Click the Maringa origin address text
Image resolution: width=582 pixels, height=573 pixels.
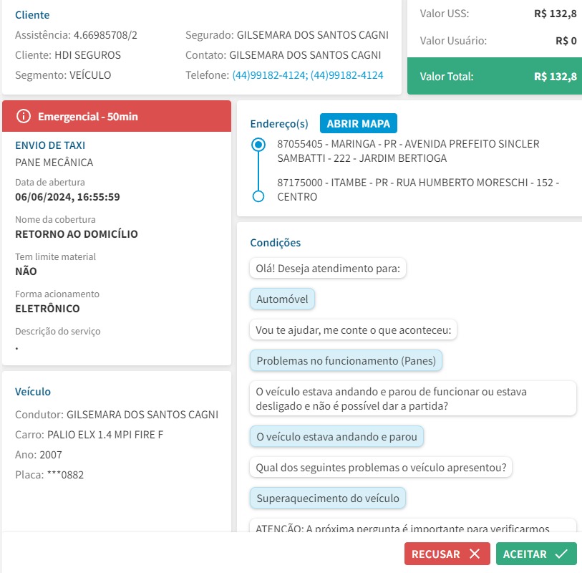(x=408, y=151)
